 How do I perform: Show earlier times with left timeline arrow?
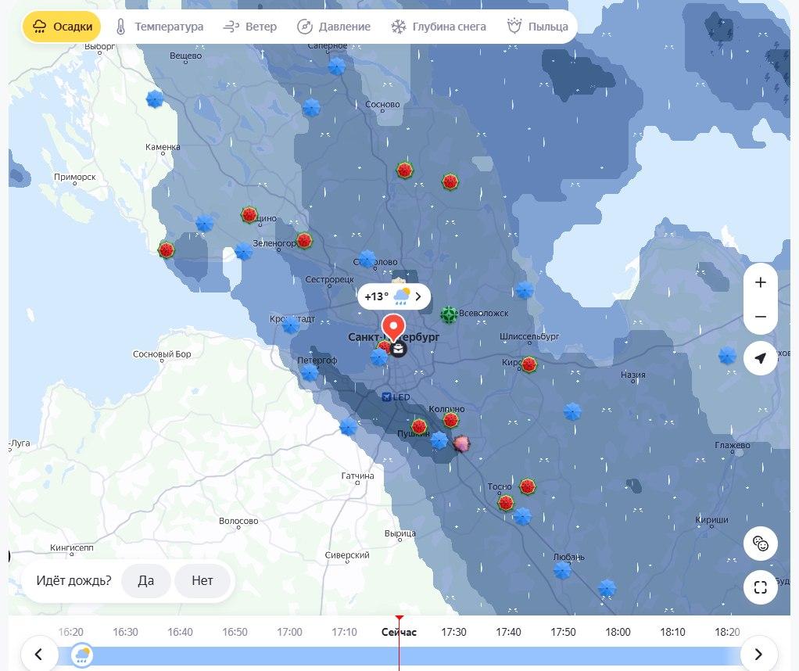(x=39, y=654)
